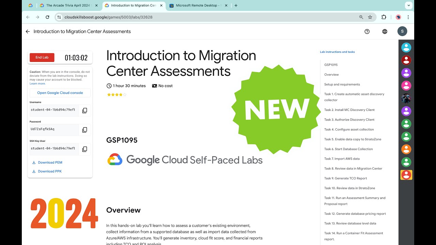
Task: Click the Download PPK link
Action: click(x=50, y=171)
